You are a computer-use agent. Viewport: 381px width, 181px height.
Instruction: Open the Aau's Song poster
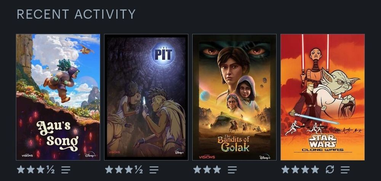pos(58,97)
